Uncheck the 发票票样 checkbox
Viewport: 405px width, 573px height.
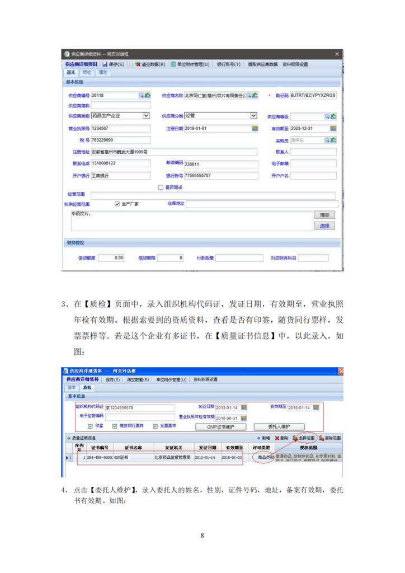click(155, 426)
